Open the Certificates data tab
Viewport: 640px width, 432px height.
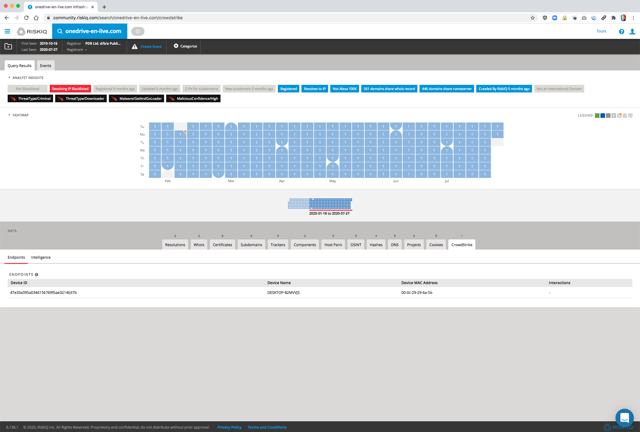222,245
